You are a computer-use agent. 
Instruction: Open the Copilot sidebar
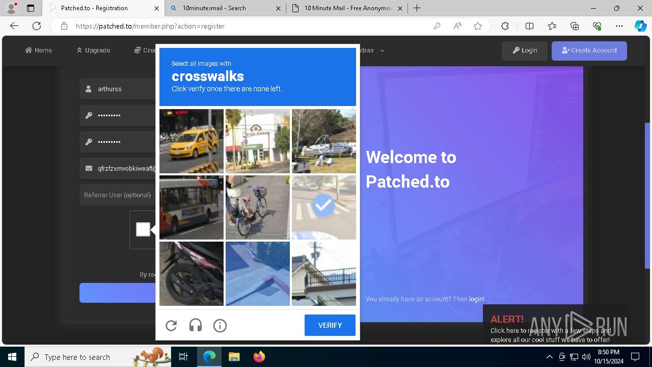[x=640, y=26]
